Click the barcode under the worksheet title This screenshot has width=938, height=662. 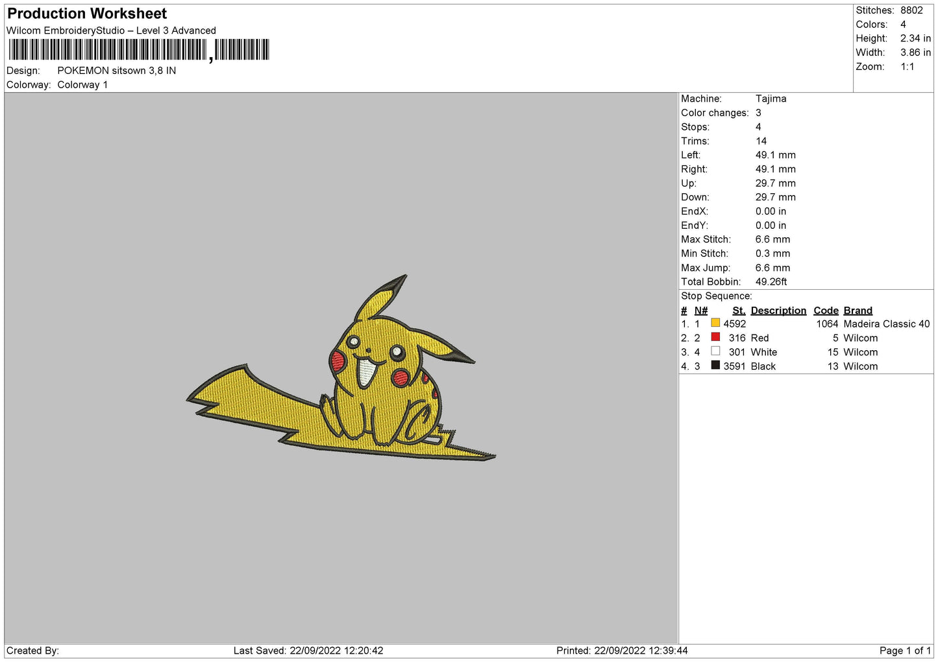click(x=138, y=50)
